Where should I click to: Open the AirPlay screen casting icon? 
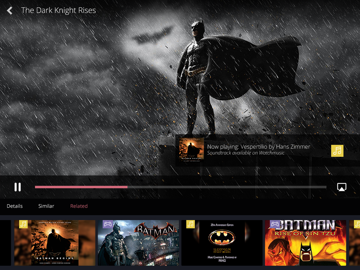coord(342,187)
